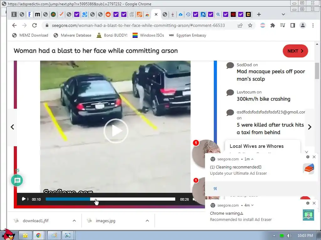Viewport: 321px width, 240px height.
Task: Dismiss the Cleaning recommended notification
Action: pos(314,157)
